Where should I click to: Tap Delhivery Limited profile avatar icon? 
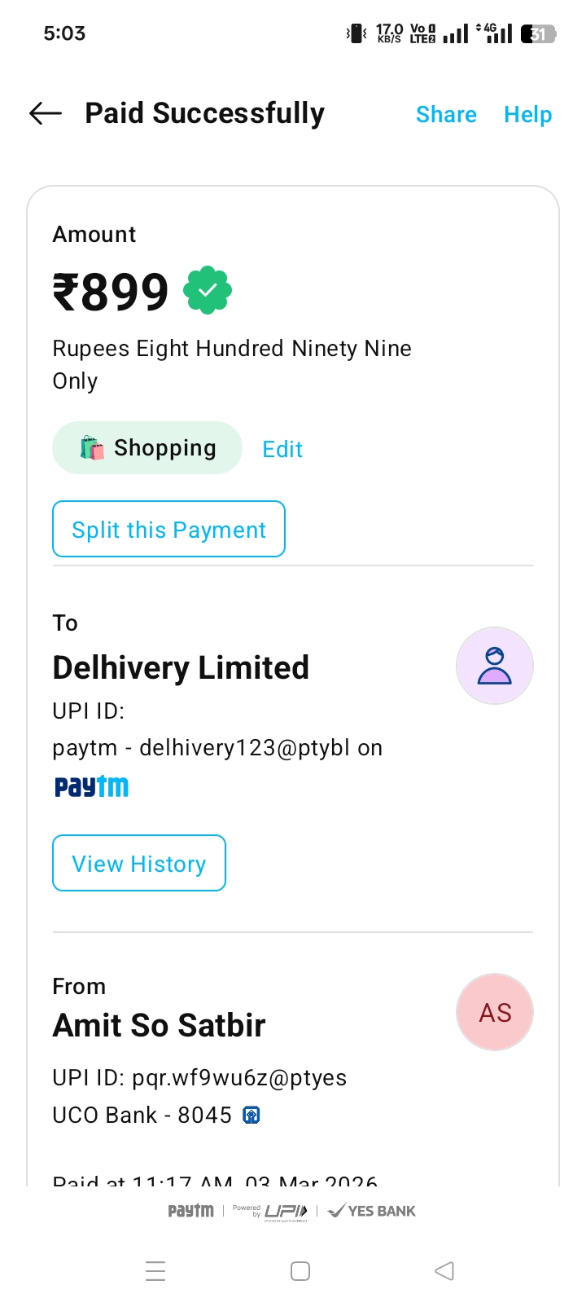494,666
